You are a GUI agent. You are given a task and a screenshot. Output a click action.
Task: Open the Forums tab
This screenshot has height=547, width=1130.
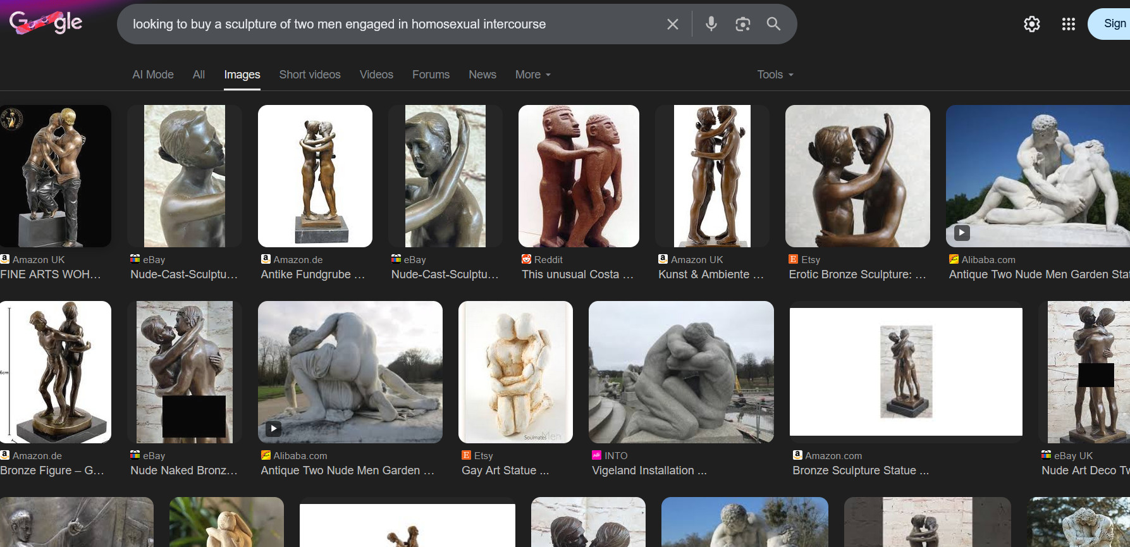[x=431, y=75]
